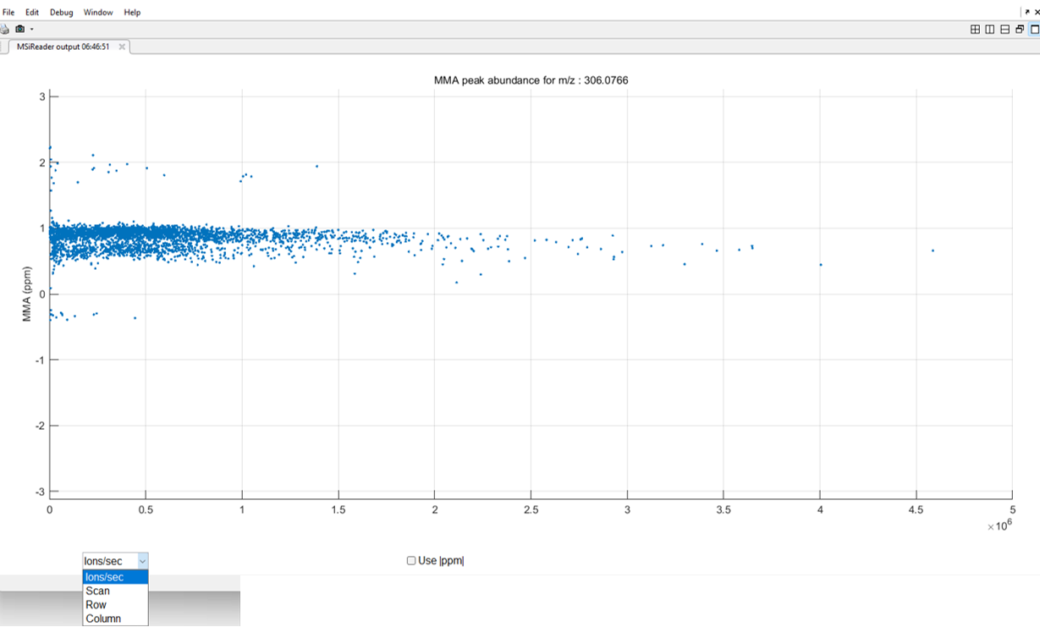This screenshot has height=627, width=1040.
Task: Open the File menu
Action: point(8,13)
